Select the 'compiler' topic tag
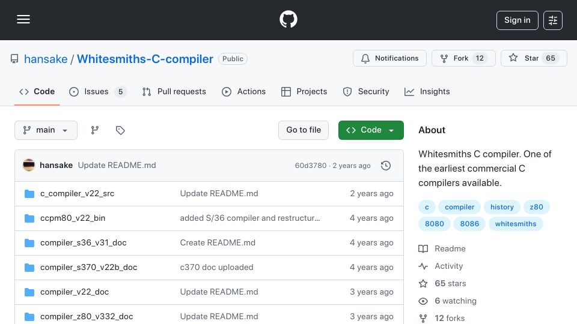The width and height of the screenshot is (577, 324). click(460, 207)
